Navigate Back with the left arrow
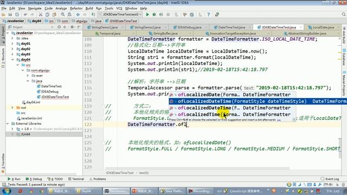This screenshot has height=195, width=347. pos(78,15)
